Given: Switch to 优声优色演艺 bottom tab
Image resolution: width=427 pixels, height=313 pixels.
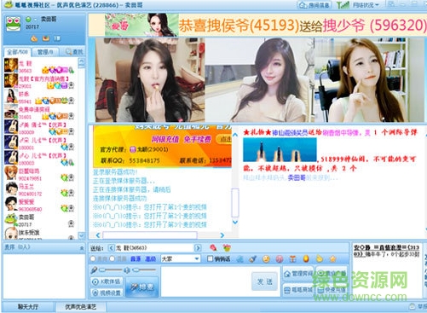Looking at the screenshot, I should (81, 307).
